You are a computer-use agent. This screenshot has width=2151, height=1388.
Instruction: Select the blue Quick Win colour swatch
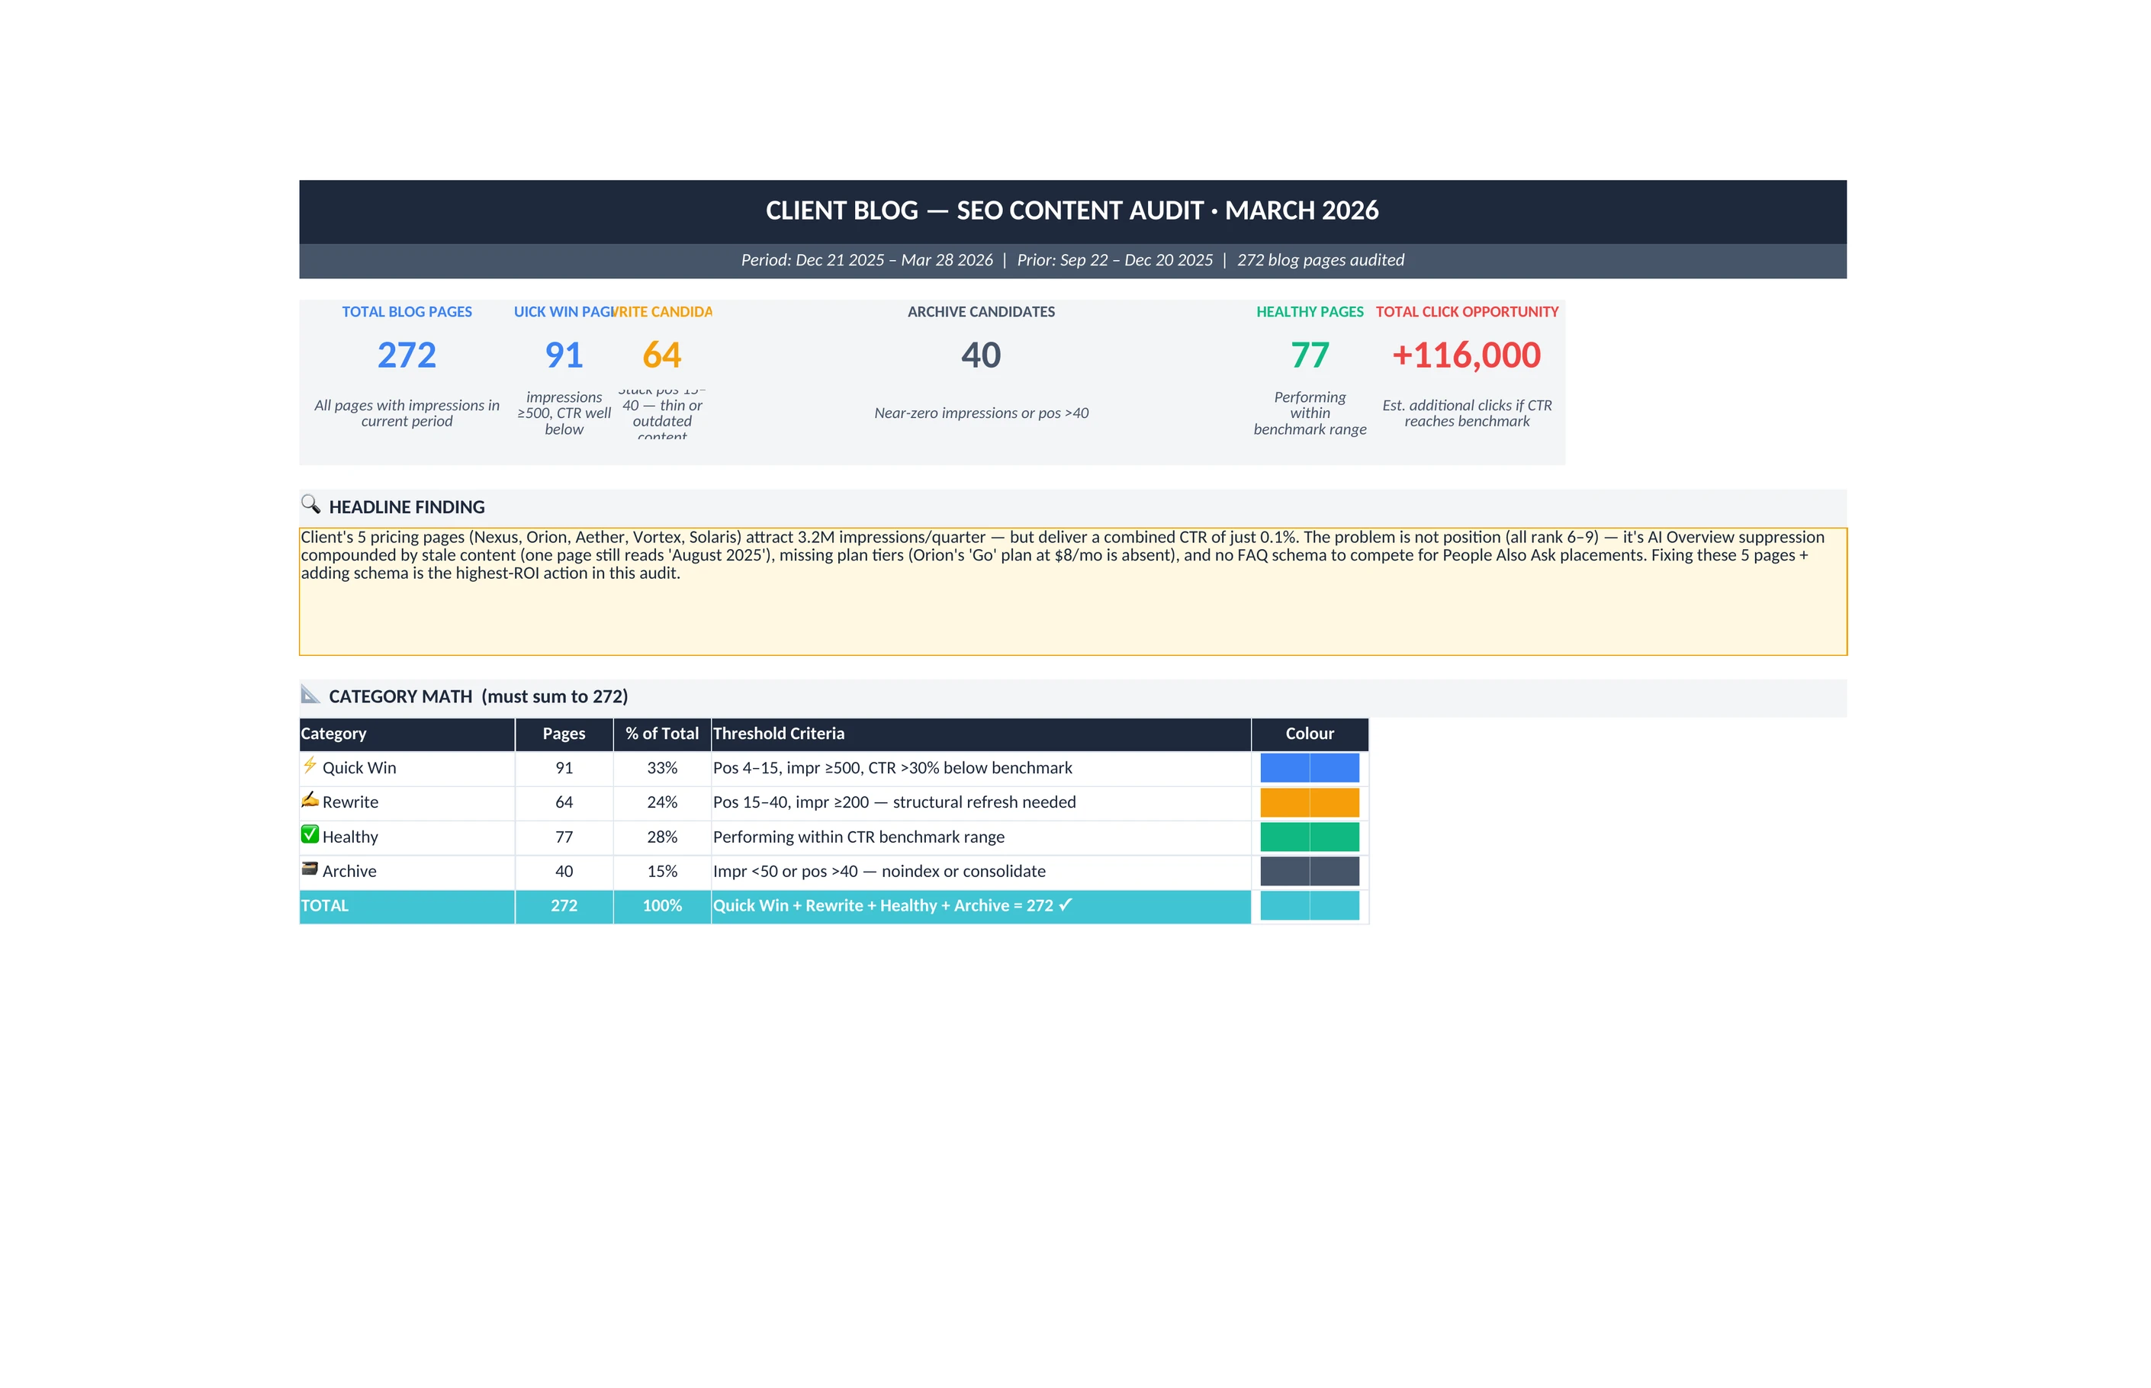(1308, 767)
